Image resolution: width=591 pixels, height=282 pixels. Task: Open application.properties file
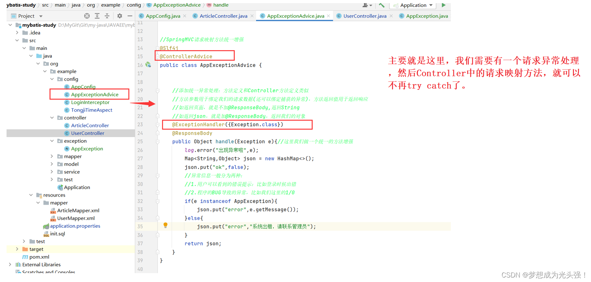tap(75, 226)
